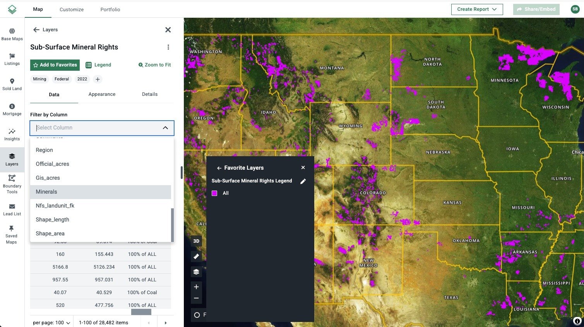The height and width of the screenshot is (327, 584).
Task: Expand the Create Report dropdown
Action: (477, 9)
